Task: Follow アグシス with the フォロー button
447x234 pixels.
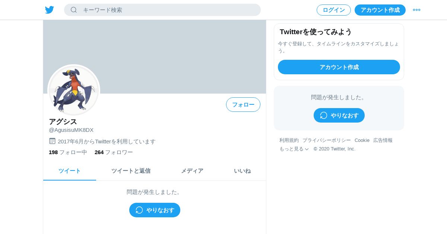Action: (243, 105)
